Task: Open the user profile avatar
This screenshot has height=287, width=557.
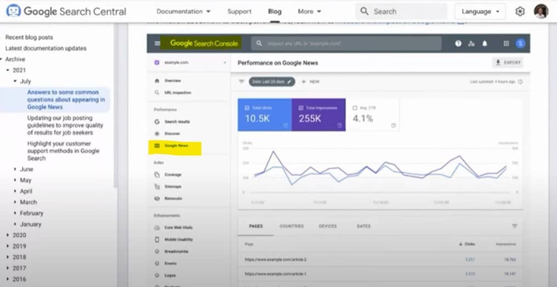Action: point(541,12)
